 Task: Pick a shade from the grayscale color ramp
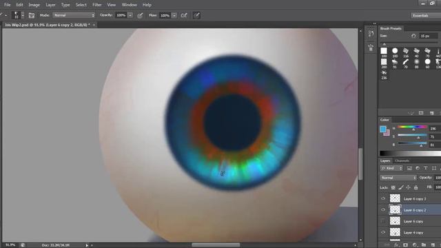tap(411, 153)
